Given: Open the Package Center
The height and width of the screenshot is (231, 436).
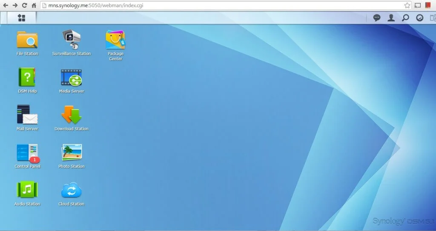Looking at the screenshot, I should coord(115,40).
